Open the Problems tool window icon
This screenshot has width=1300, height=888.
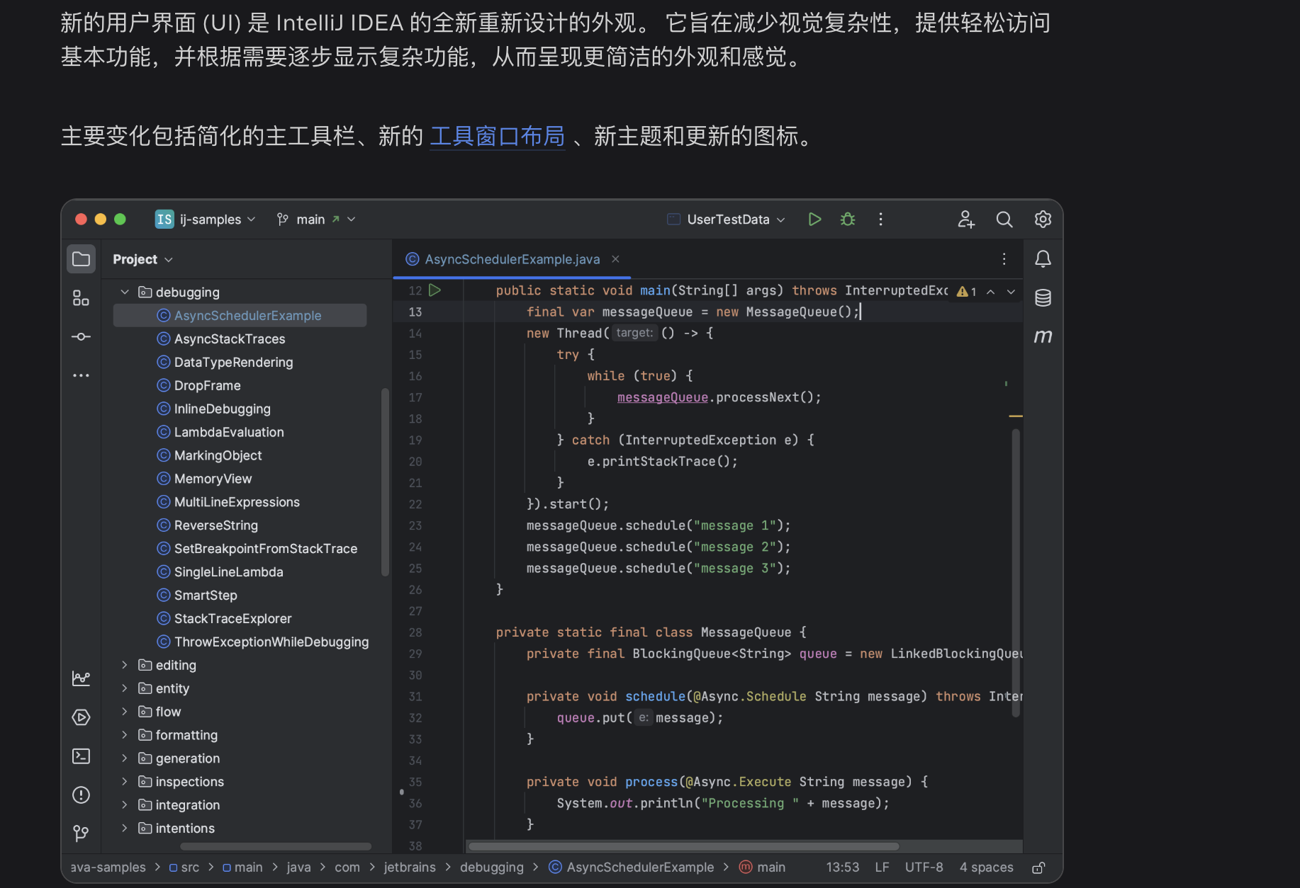point(81,795)
